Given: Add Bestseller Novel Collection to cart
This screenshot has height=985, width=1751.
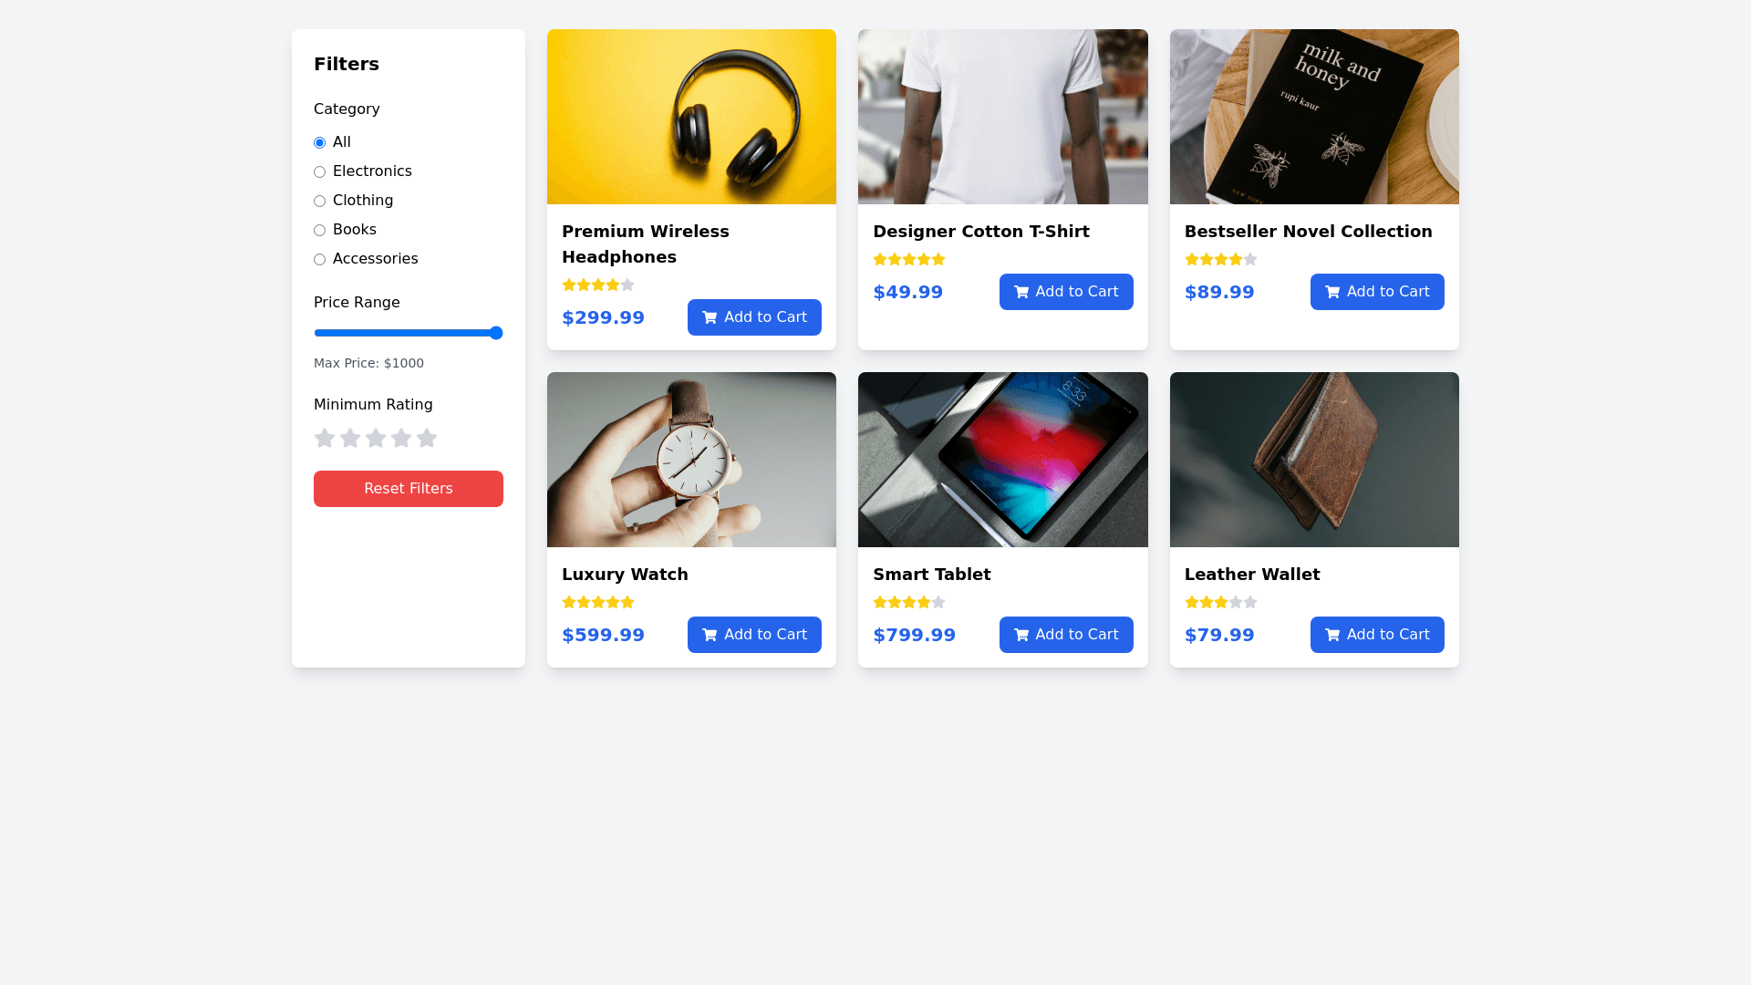Looking at the screenshot, I should [x=1376, y=292].
